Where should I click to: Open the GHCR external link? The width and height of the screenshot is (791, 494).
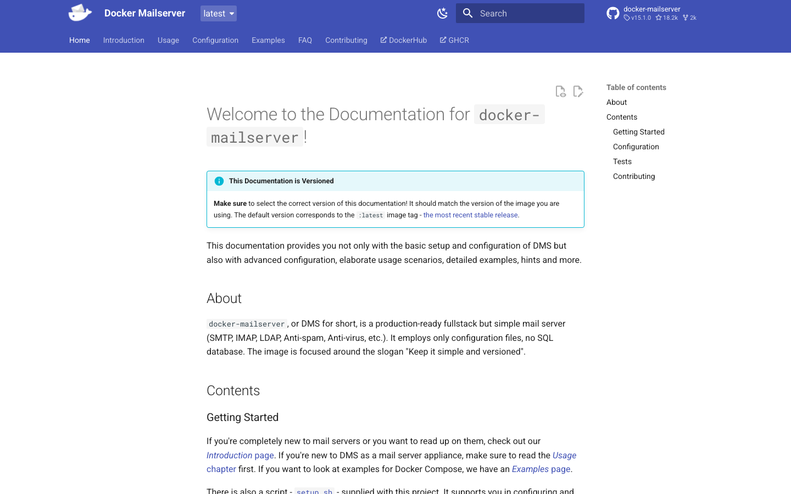coord(454,40)
